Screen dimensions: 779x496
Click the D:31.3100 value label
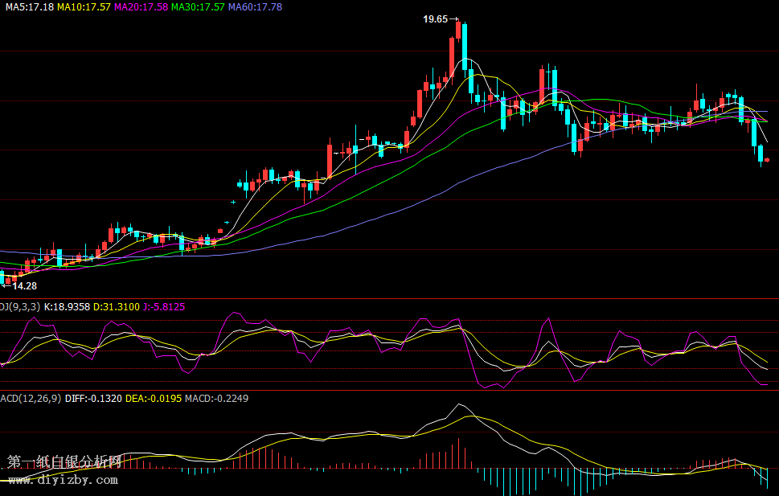coord(117,306)
